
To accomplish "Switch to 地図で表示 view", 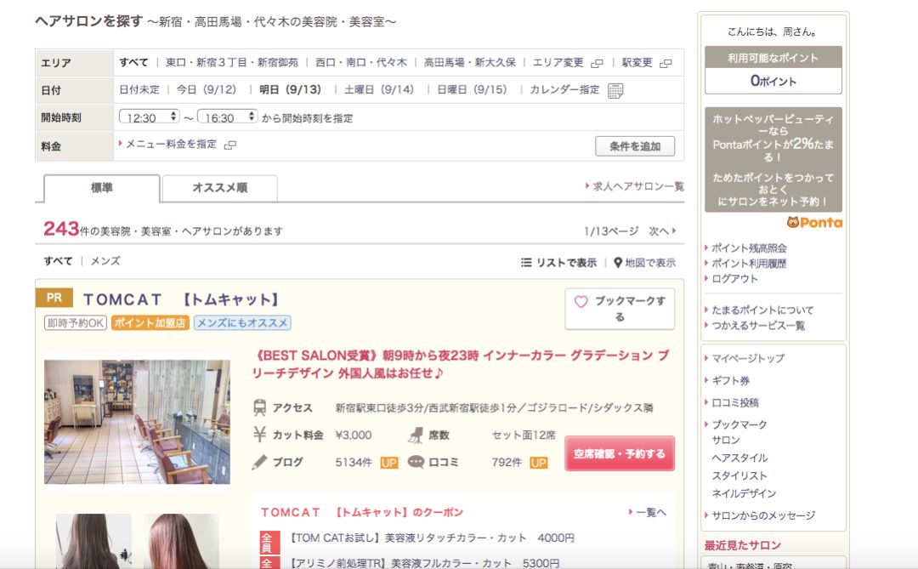I will [650, 263].
